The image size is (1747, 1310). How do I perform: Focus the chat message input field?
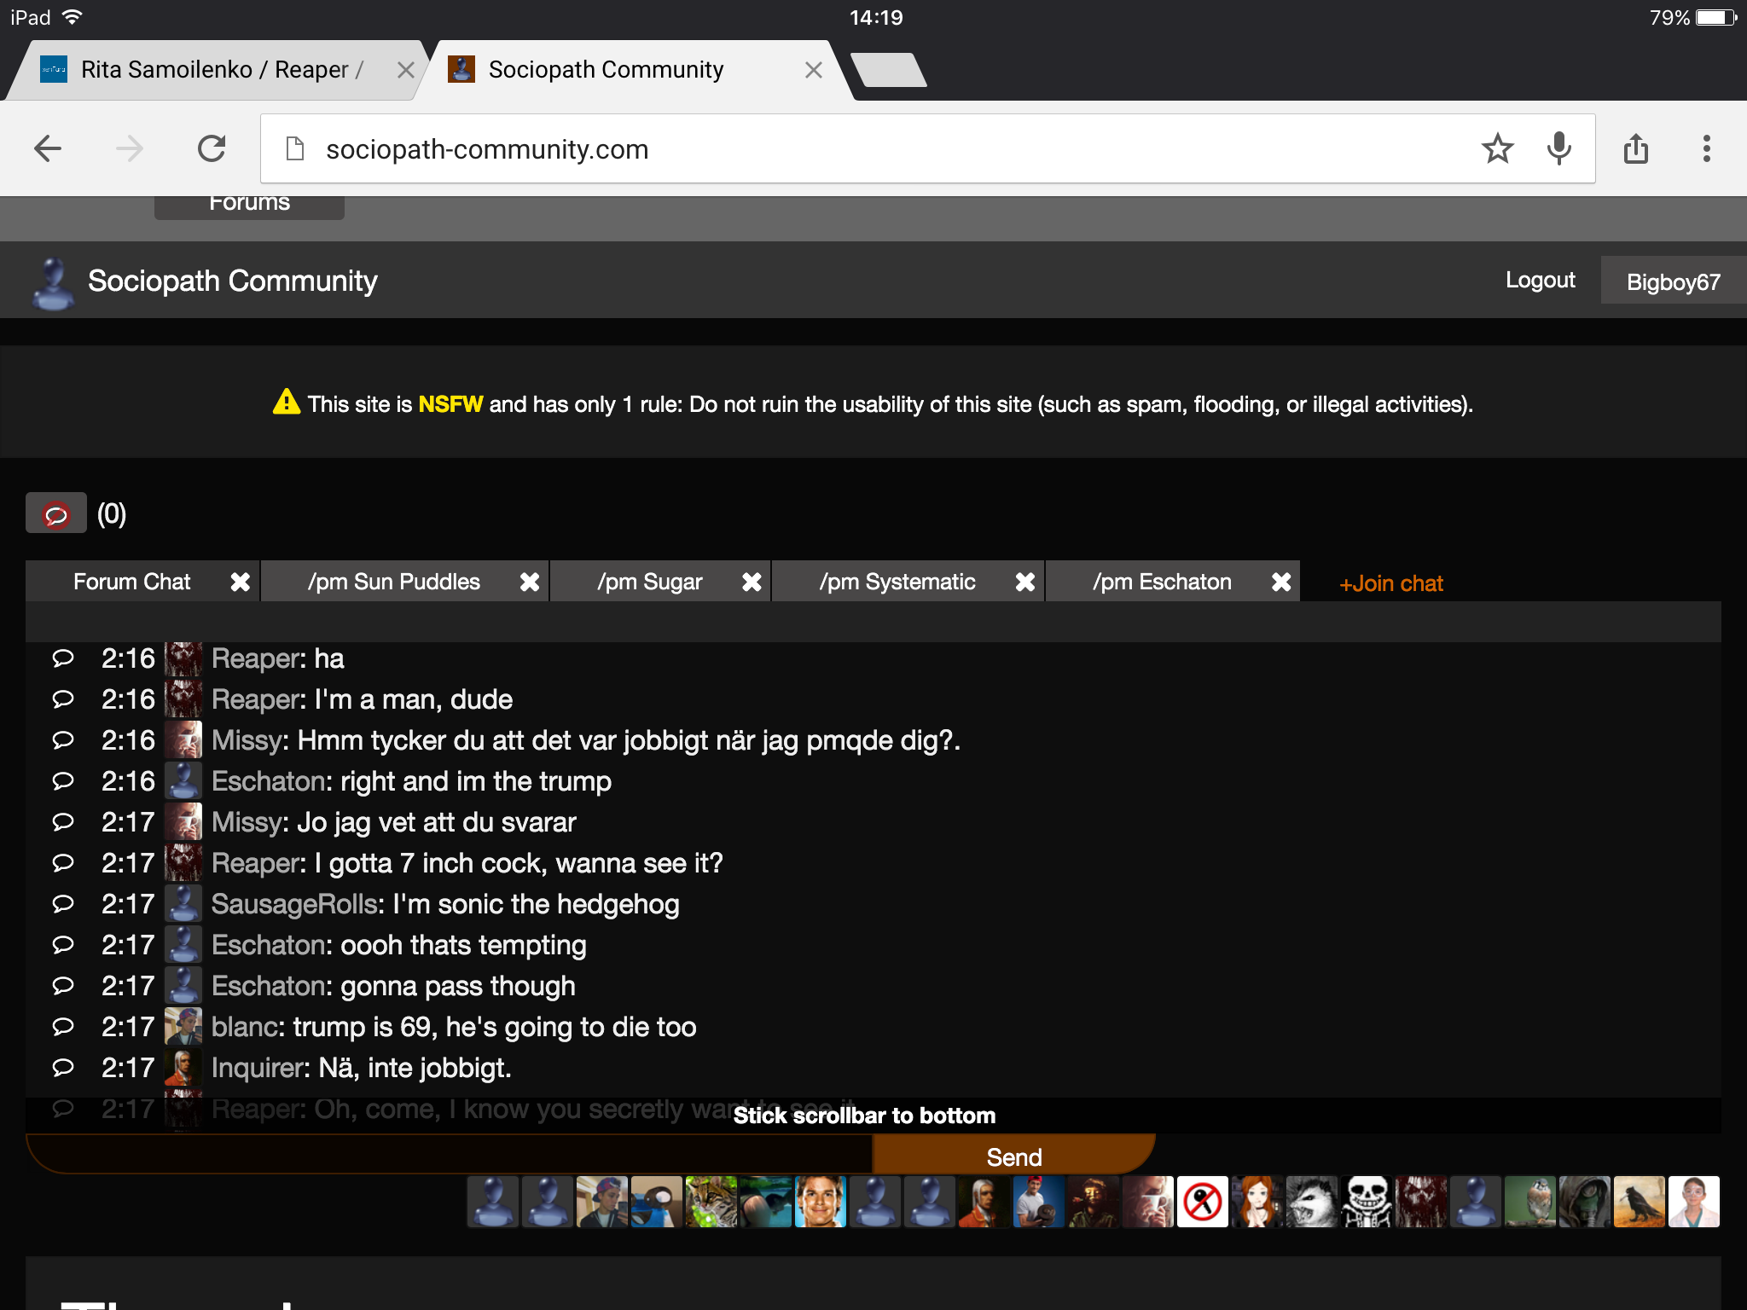coord(450,1156)
